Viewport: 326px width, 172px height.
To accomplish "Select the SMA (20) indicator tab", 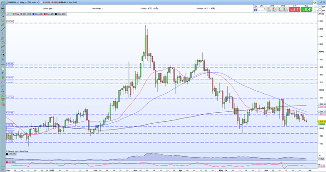I will (x=48, y=14).
